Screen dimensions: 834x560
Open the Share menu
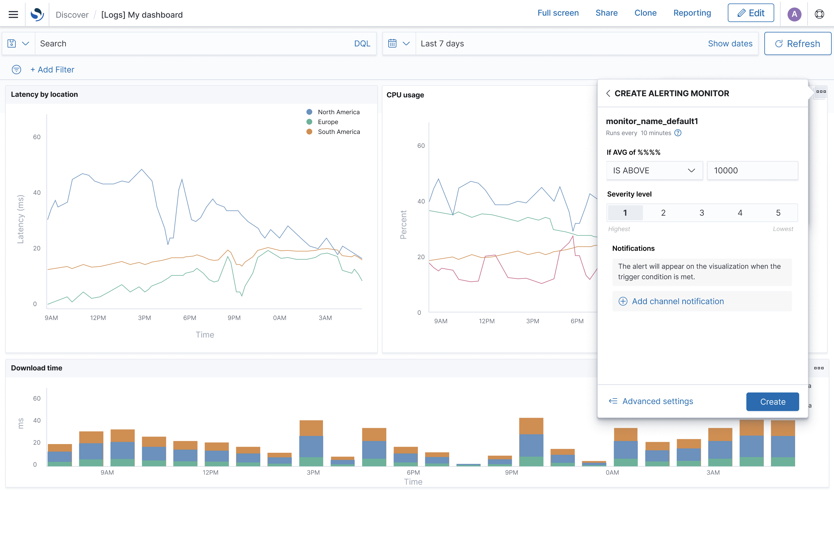pyautogui.click(x=606, y=13)
